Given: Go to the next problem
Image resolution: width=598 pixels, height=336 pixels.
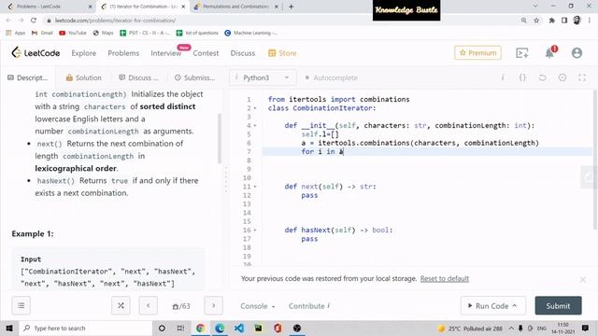Looking at the screenshot, I should pyautogui.click(x=213, y=305).
